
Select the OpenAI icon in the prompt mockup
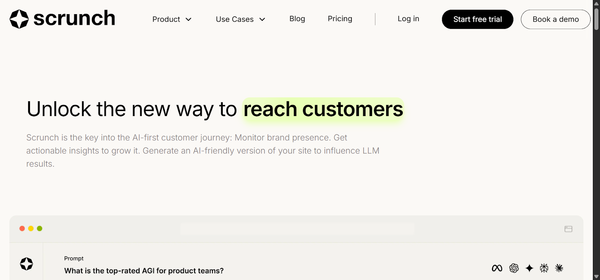click(514, 268)
